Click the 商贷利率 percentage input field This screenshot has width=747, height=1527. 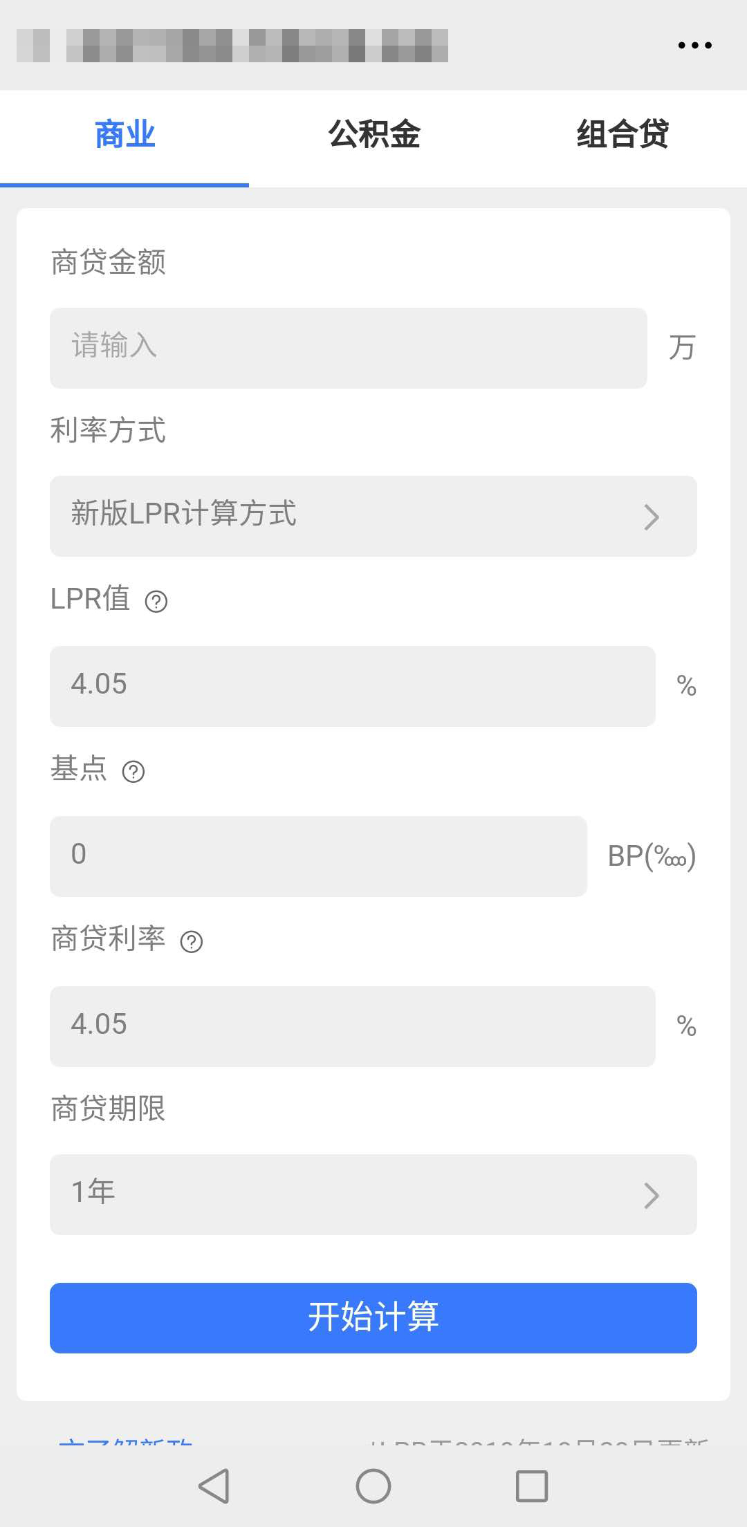coord(353,1026)
